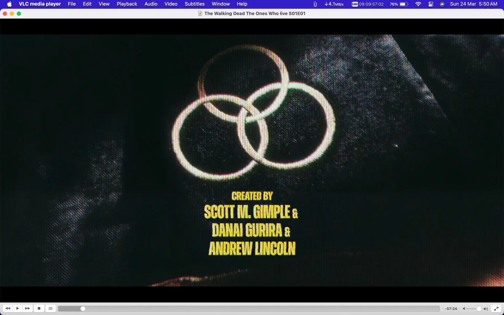Skip ahead with the fast-forward button

tap(28, 308)
